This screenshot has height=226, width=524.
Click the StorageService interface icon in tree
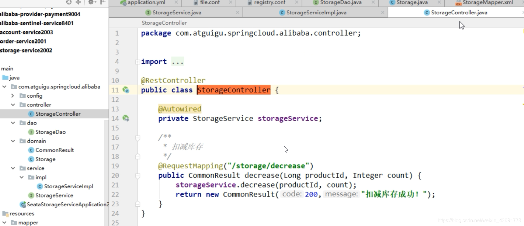(x=31, y=195)
